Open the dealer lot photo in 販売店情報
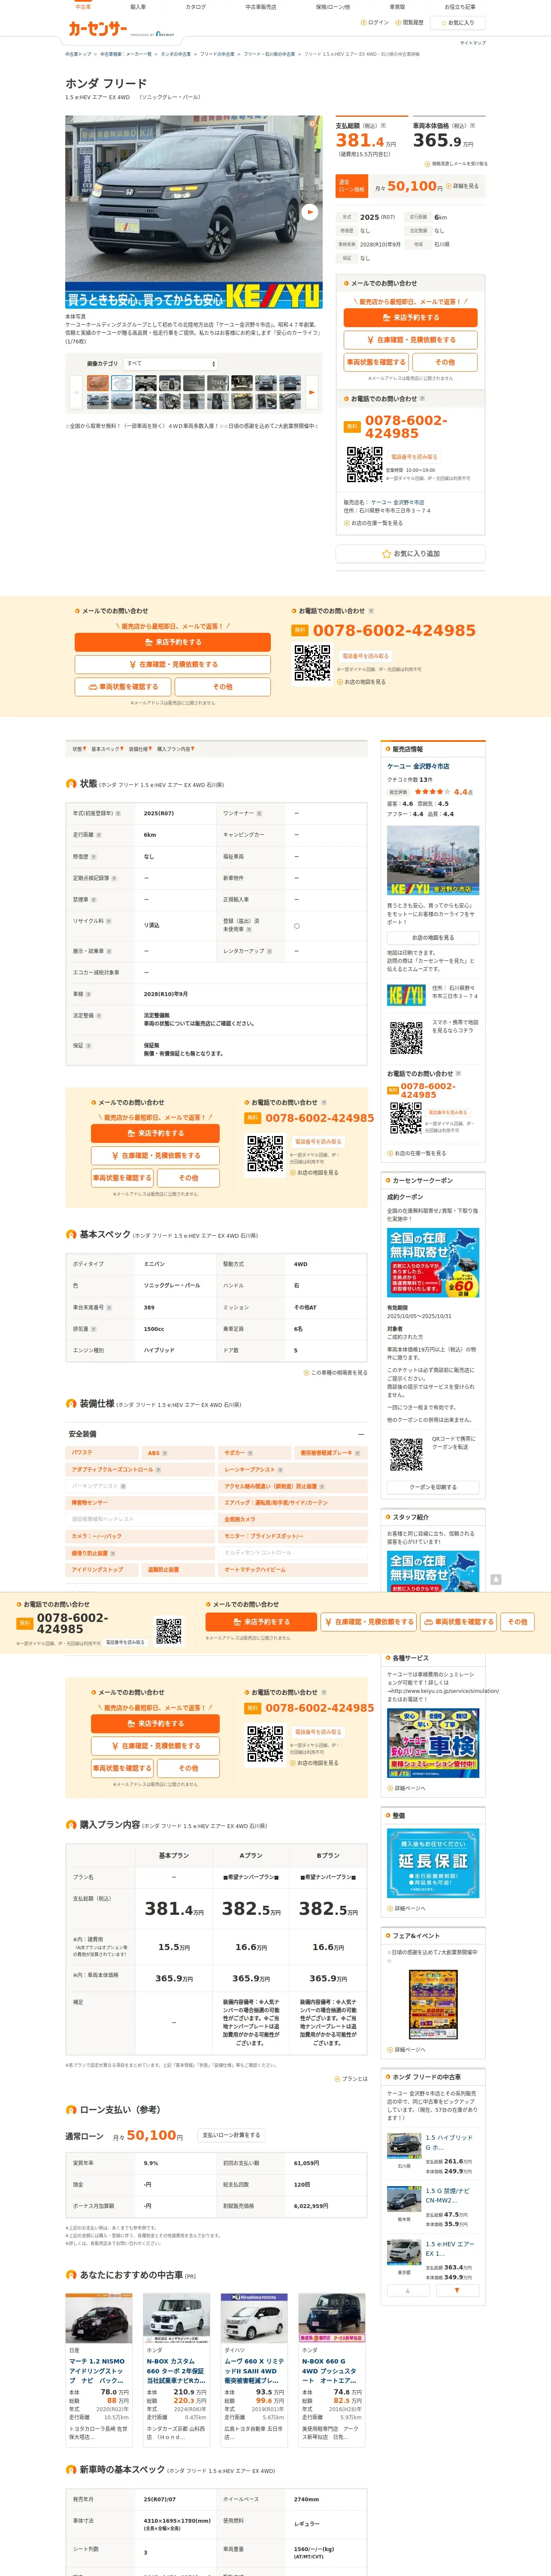The image size is (551, 2576). 433,861
